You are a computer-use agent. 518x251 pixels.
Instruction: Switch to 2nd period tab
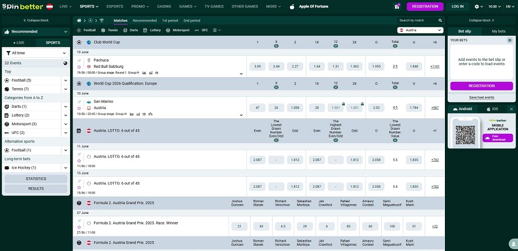191,20
